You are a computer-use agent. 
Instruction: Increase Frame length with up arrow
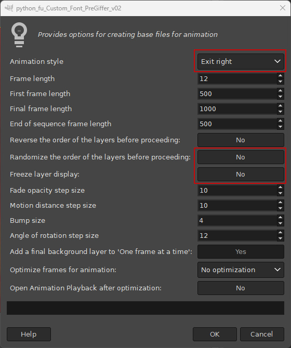[x=280, y=76]
